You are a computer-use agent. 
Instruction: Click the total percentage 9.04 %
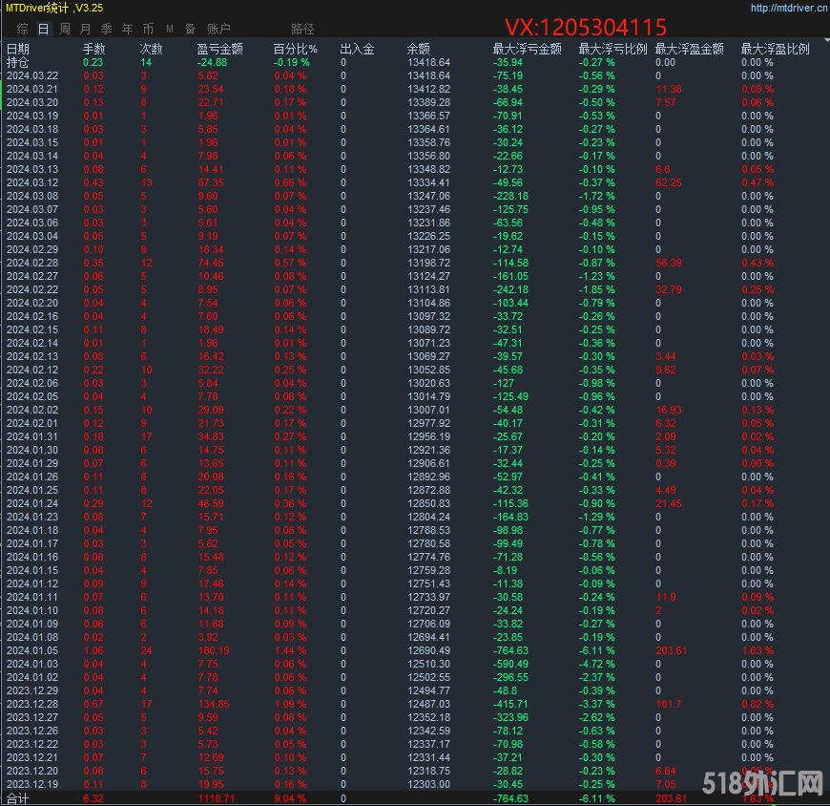point(290,798)
